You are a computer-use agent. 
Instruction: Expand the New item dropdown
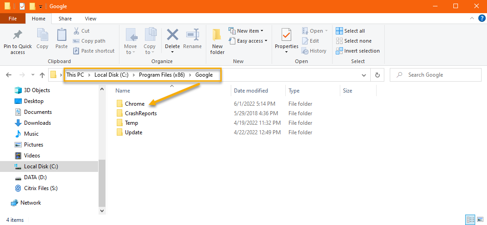pos(246,31)
